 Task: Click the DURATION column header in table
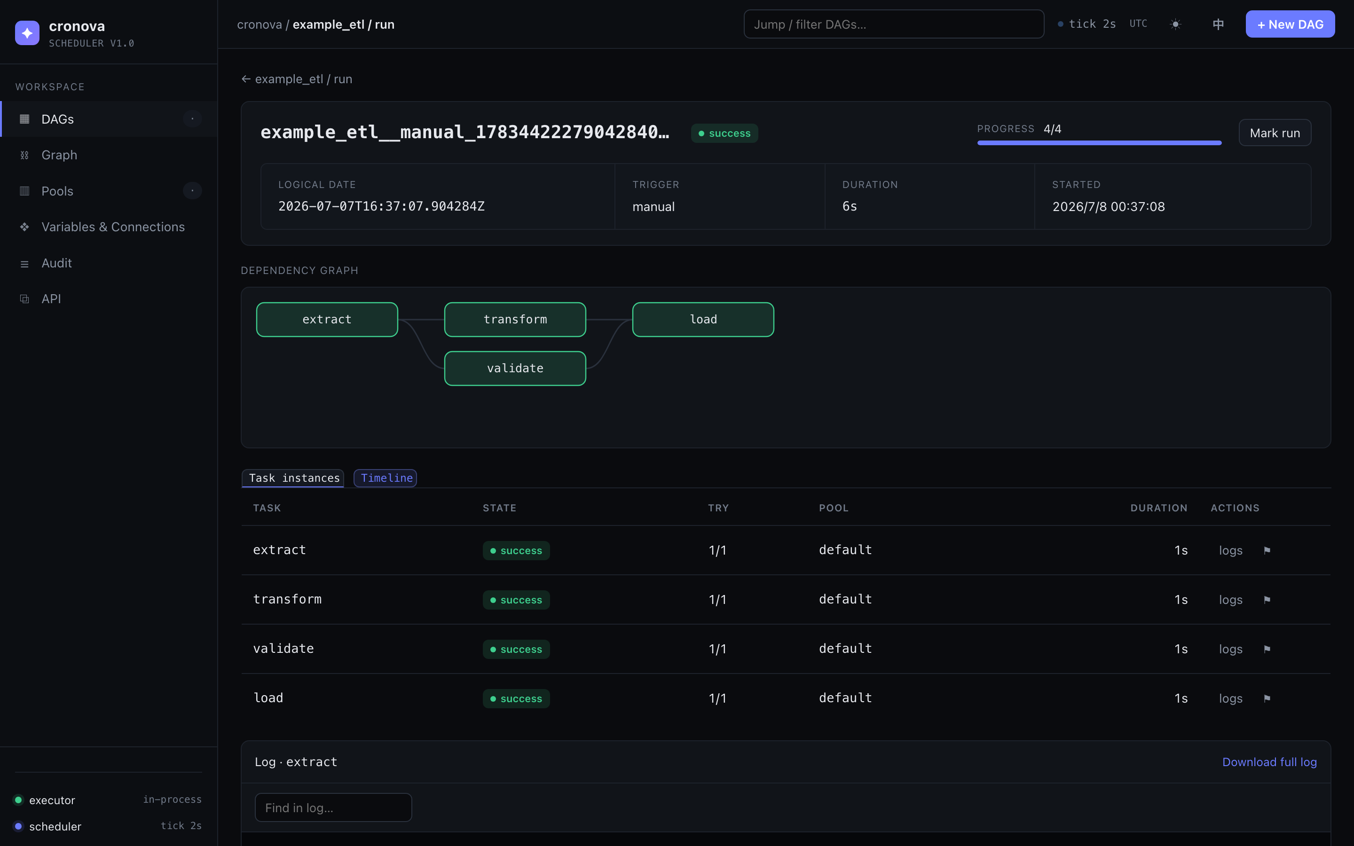click(1159, 508)
